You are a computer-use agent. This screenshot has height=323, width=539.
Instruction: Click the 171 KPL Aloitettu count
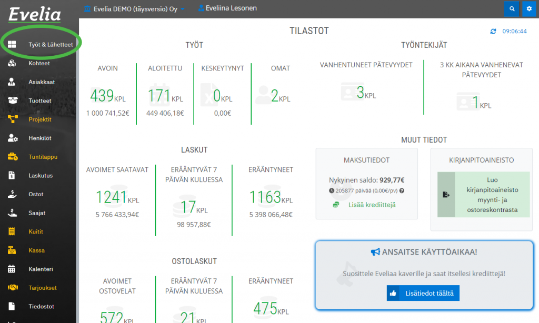165,96
